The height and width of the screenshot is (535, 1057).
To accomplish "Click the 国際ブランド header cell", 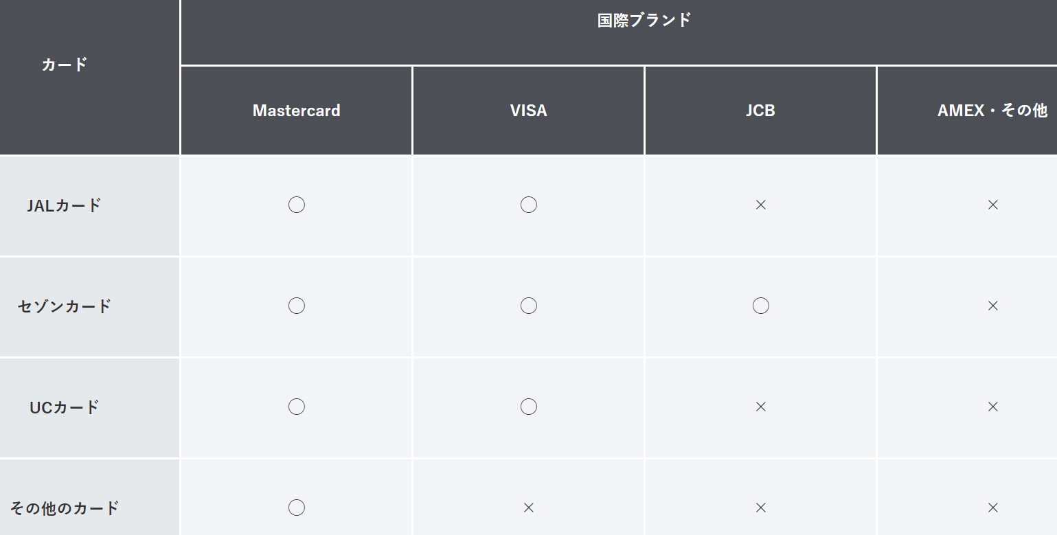I will (644, 20).
